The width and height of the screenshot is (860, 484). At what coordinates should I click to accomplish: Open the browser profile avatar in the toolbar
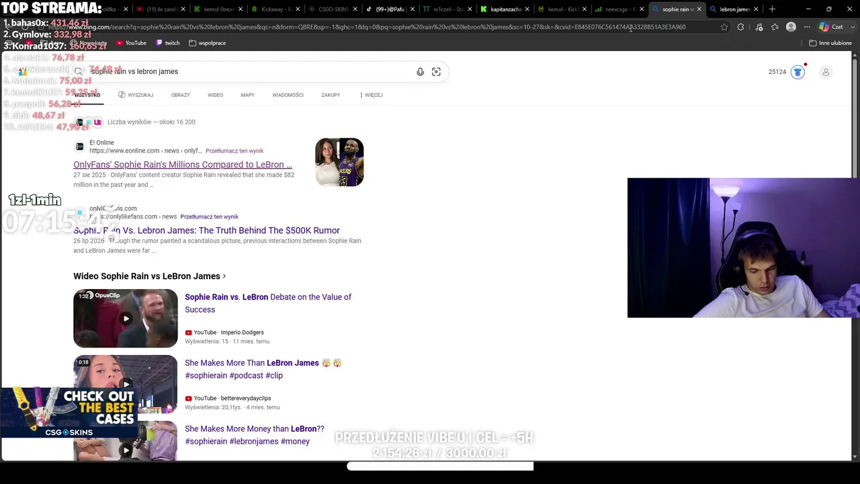(791, 27)
